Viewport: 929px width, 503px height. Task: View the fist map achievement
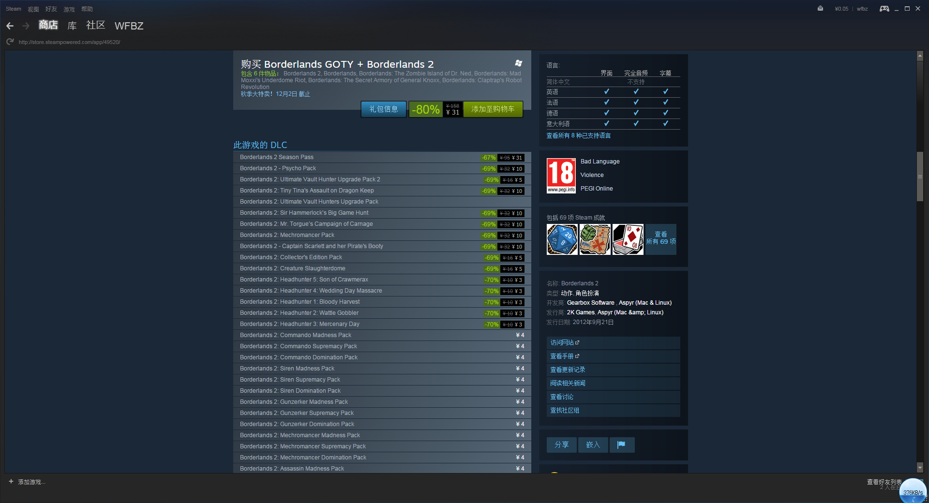click(595, 239)
